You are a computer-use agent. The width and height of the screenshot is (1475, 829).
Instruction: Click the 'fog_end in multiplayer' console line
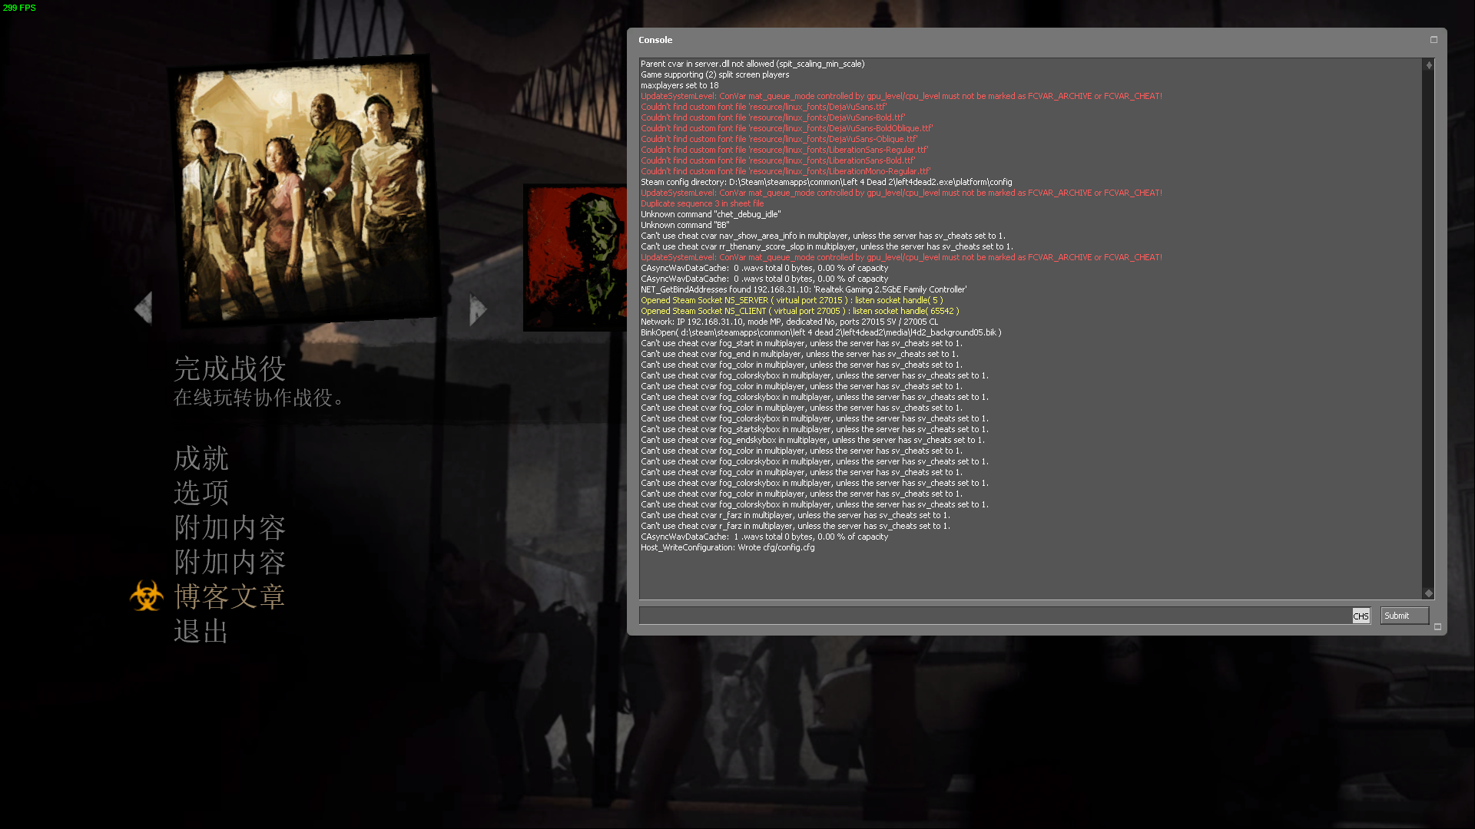[800, 354]
